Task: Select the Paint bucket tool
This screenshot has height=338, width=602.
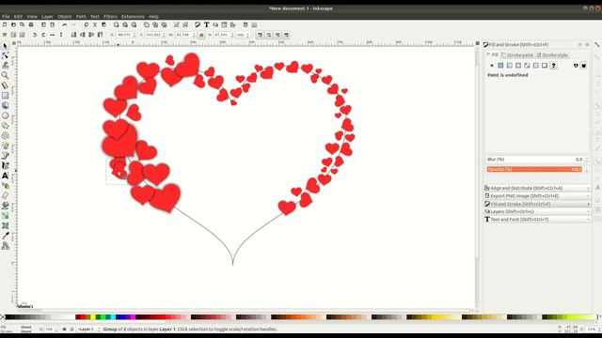Action: point(5,206)
